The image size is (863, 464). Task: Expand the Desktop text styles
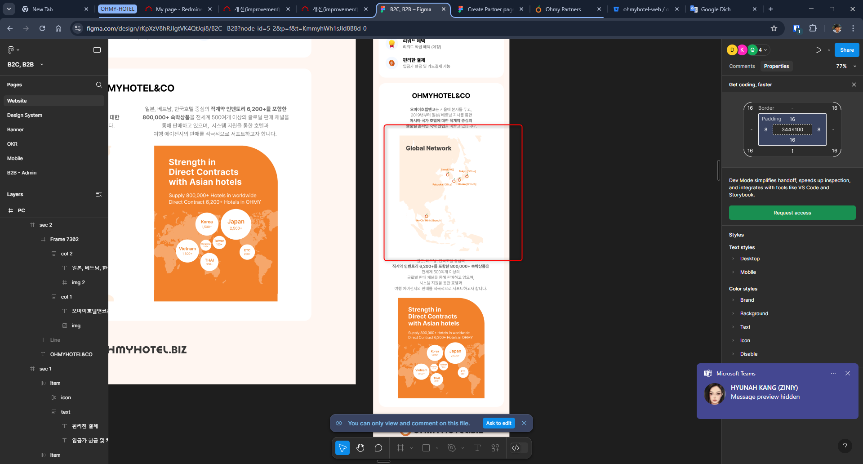coord(733,259)
